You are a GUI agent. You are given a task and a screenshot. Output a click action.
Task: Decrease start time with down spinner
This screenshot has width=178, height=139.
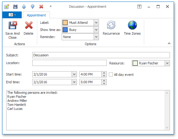[104, 76]
